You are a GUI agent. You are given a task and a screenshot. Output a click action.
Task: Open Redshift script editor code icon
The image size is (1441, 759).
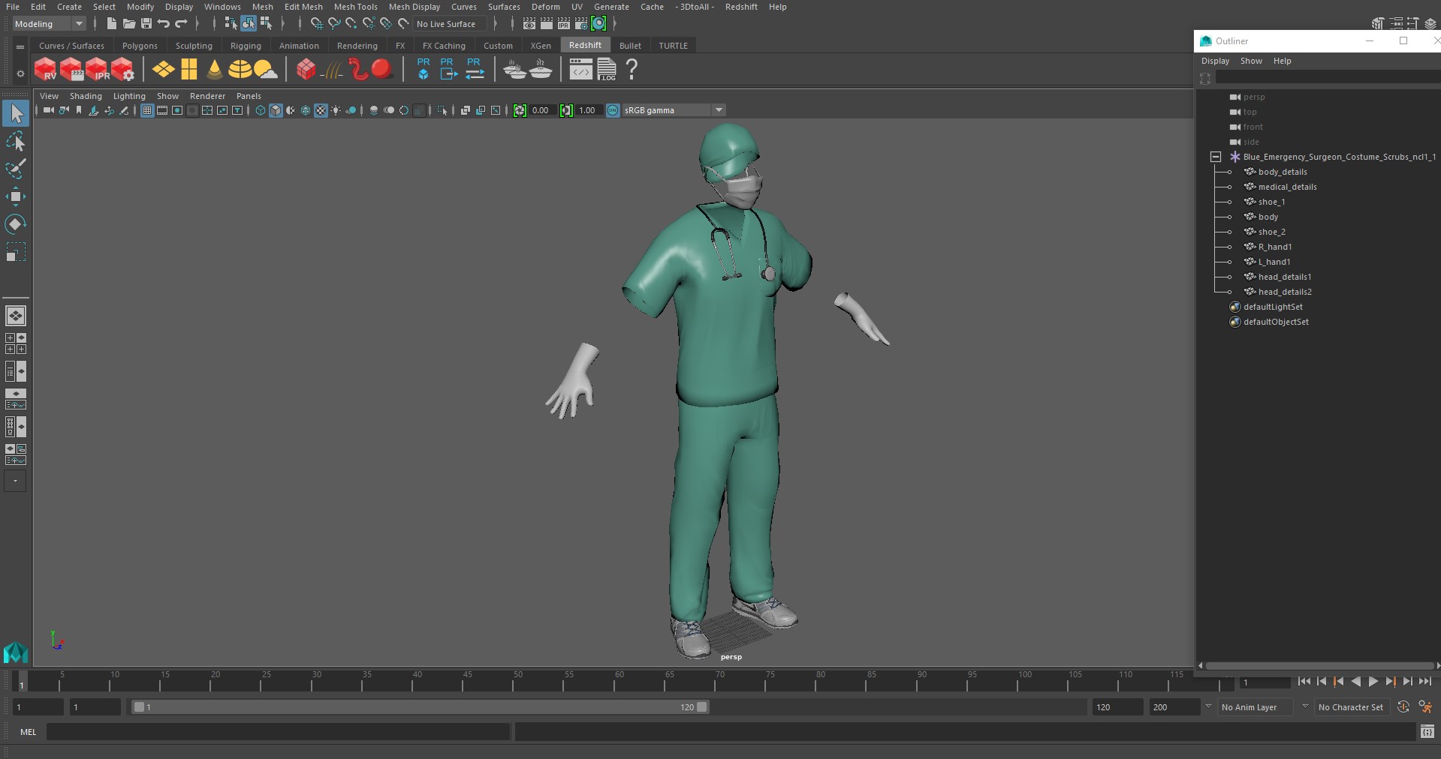[580, 70]
